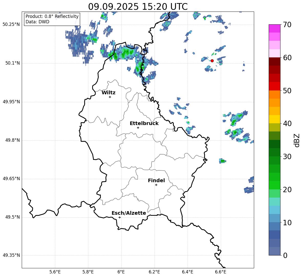Click the Data: DWD text
Screen dimensions: 303x277
(x=37, y=22)
